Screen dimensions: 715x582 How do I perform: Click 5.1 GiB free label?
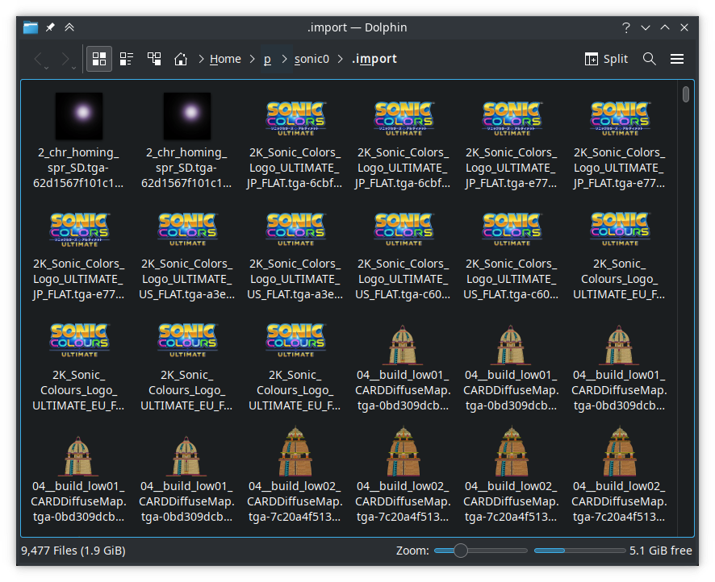661,551
